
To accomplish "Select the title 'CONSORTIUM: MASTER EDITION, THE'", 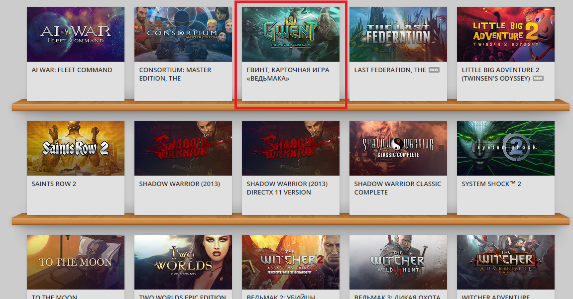I will pyautogui.click(x=175, y=74).
